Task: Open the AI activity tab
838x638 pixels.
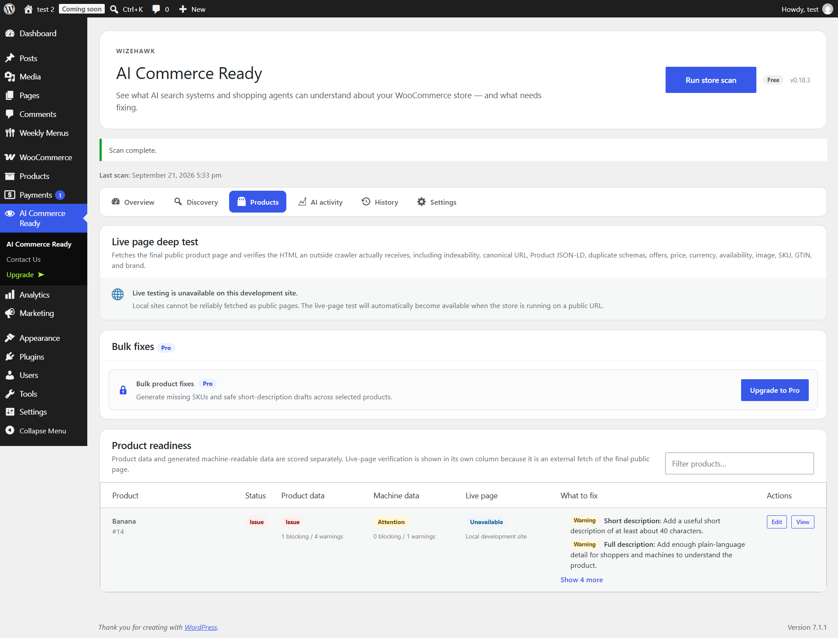Action: pos(320,202)
